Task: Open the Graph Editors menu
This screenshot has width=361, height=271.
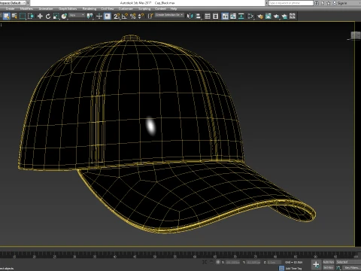Action: tap(68, 8)
